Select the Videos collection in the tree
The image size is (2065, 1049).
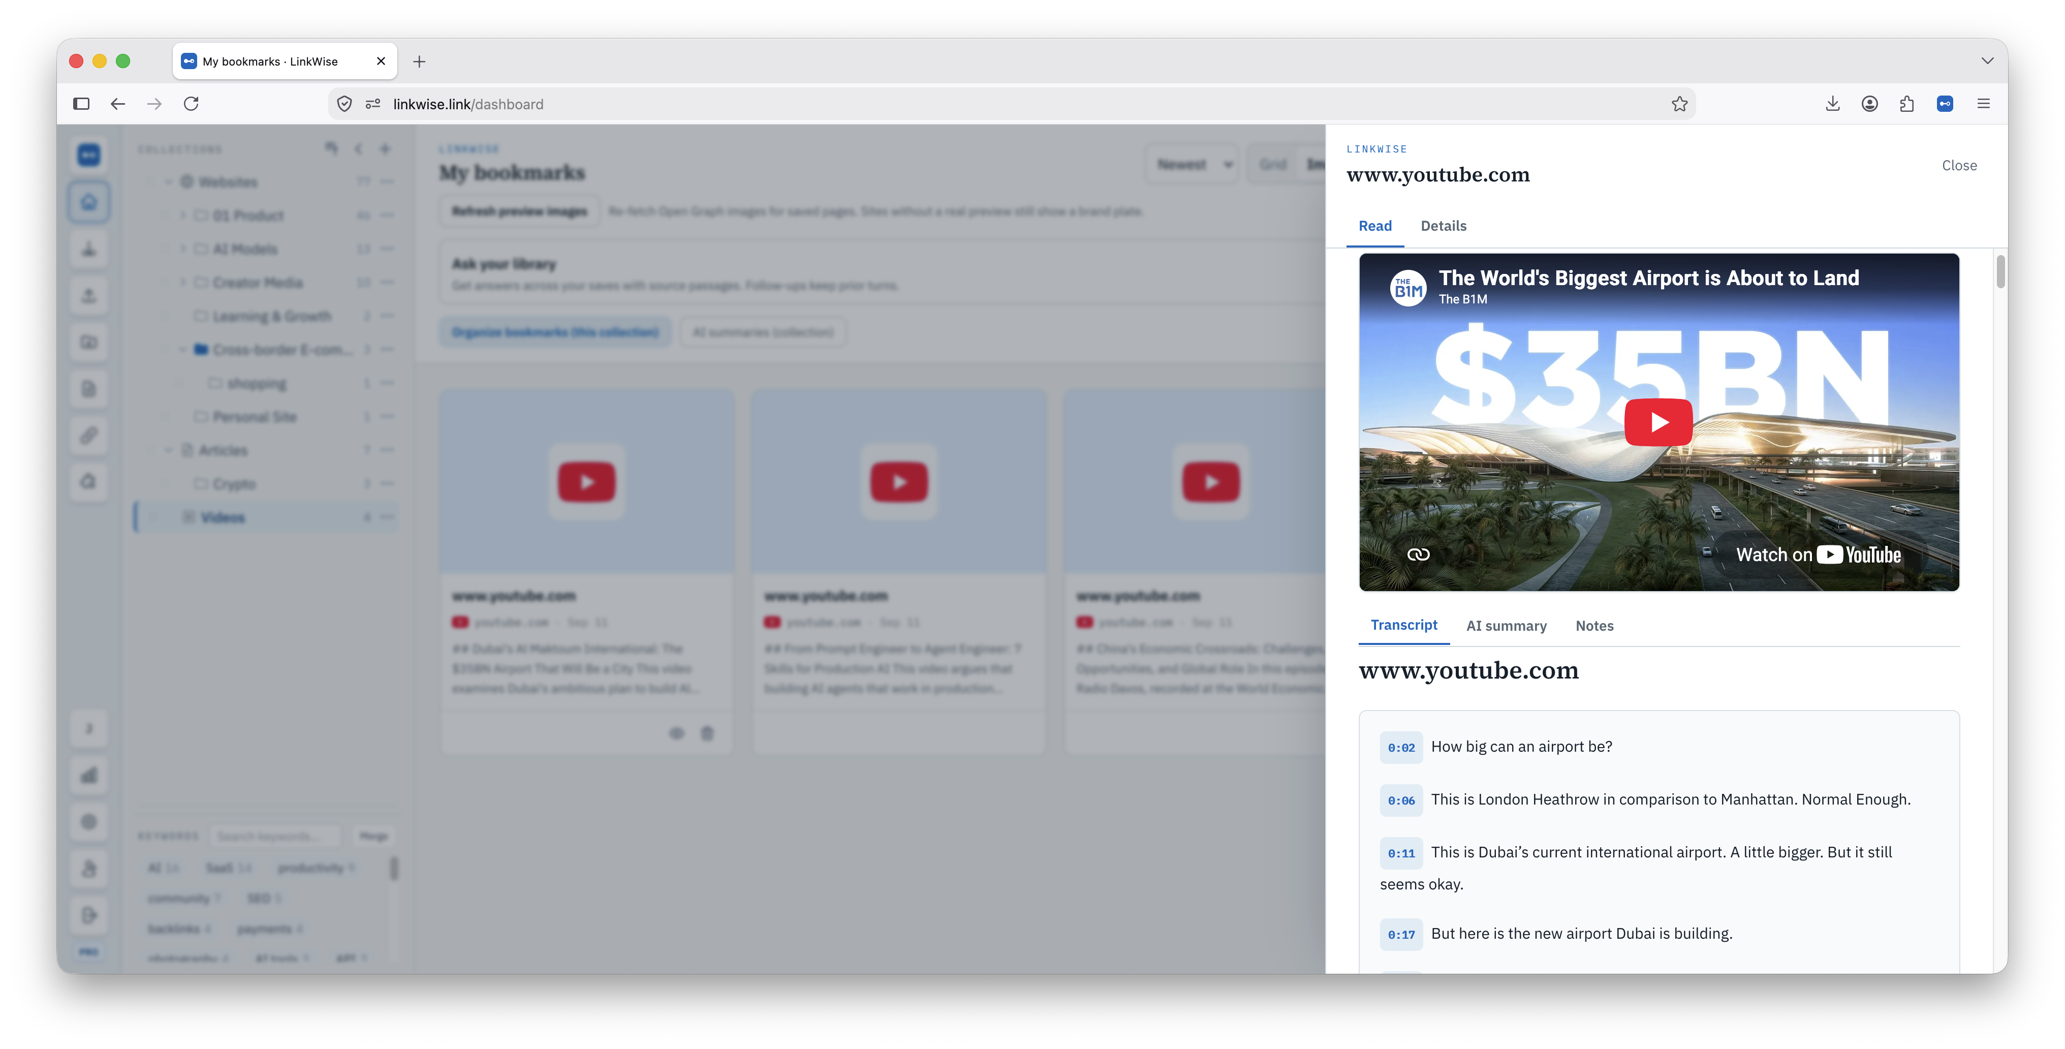pyautogui.click(x=266, y=517)
